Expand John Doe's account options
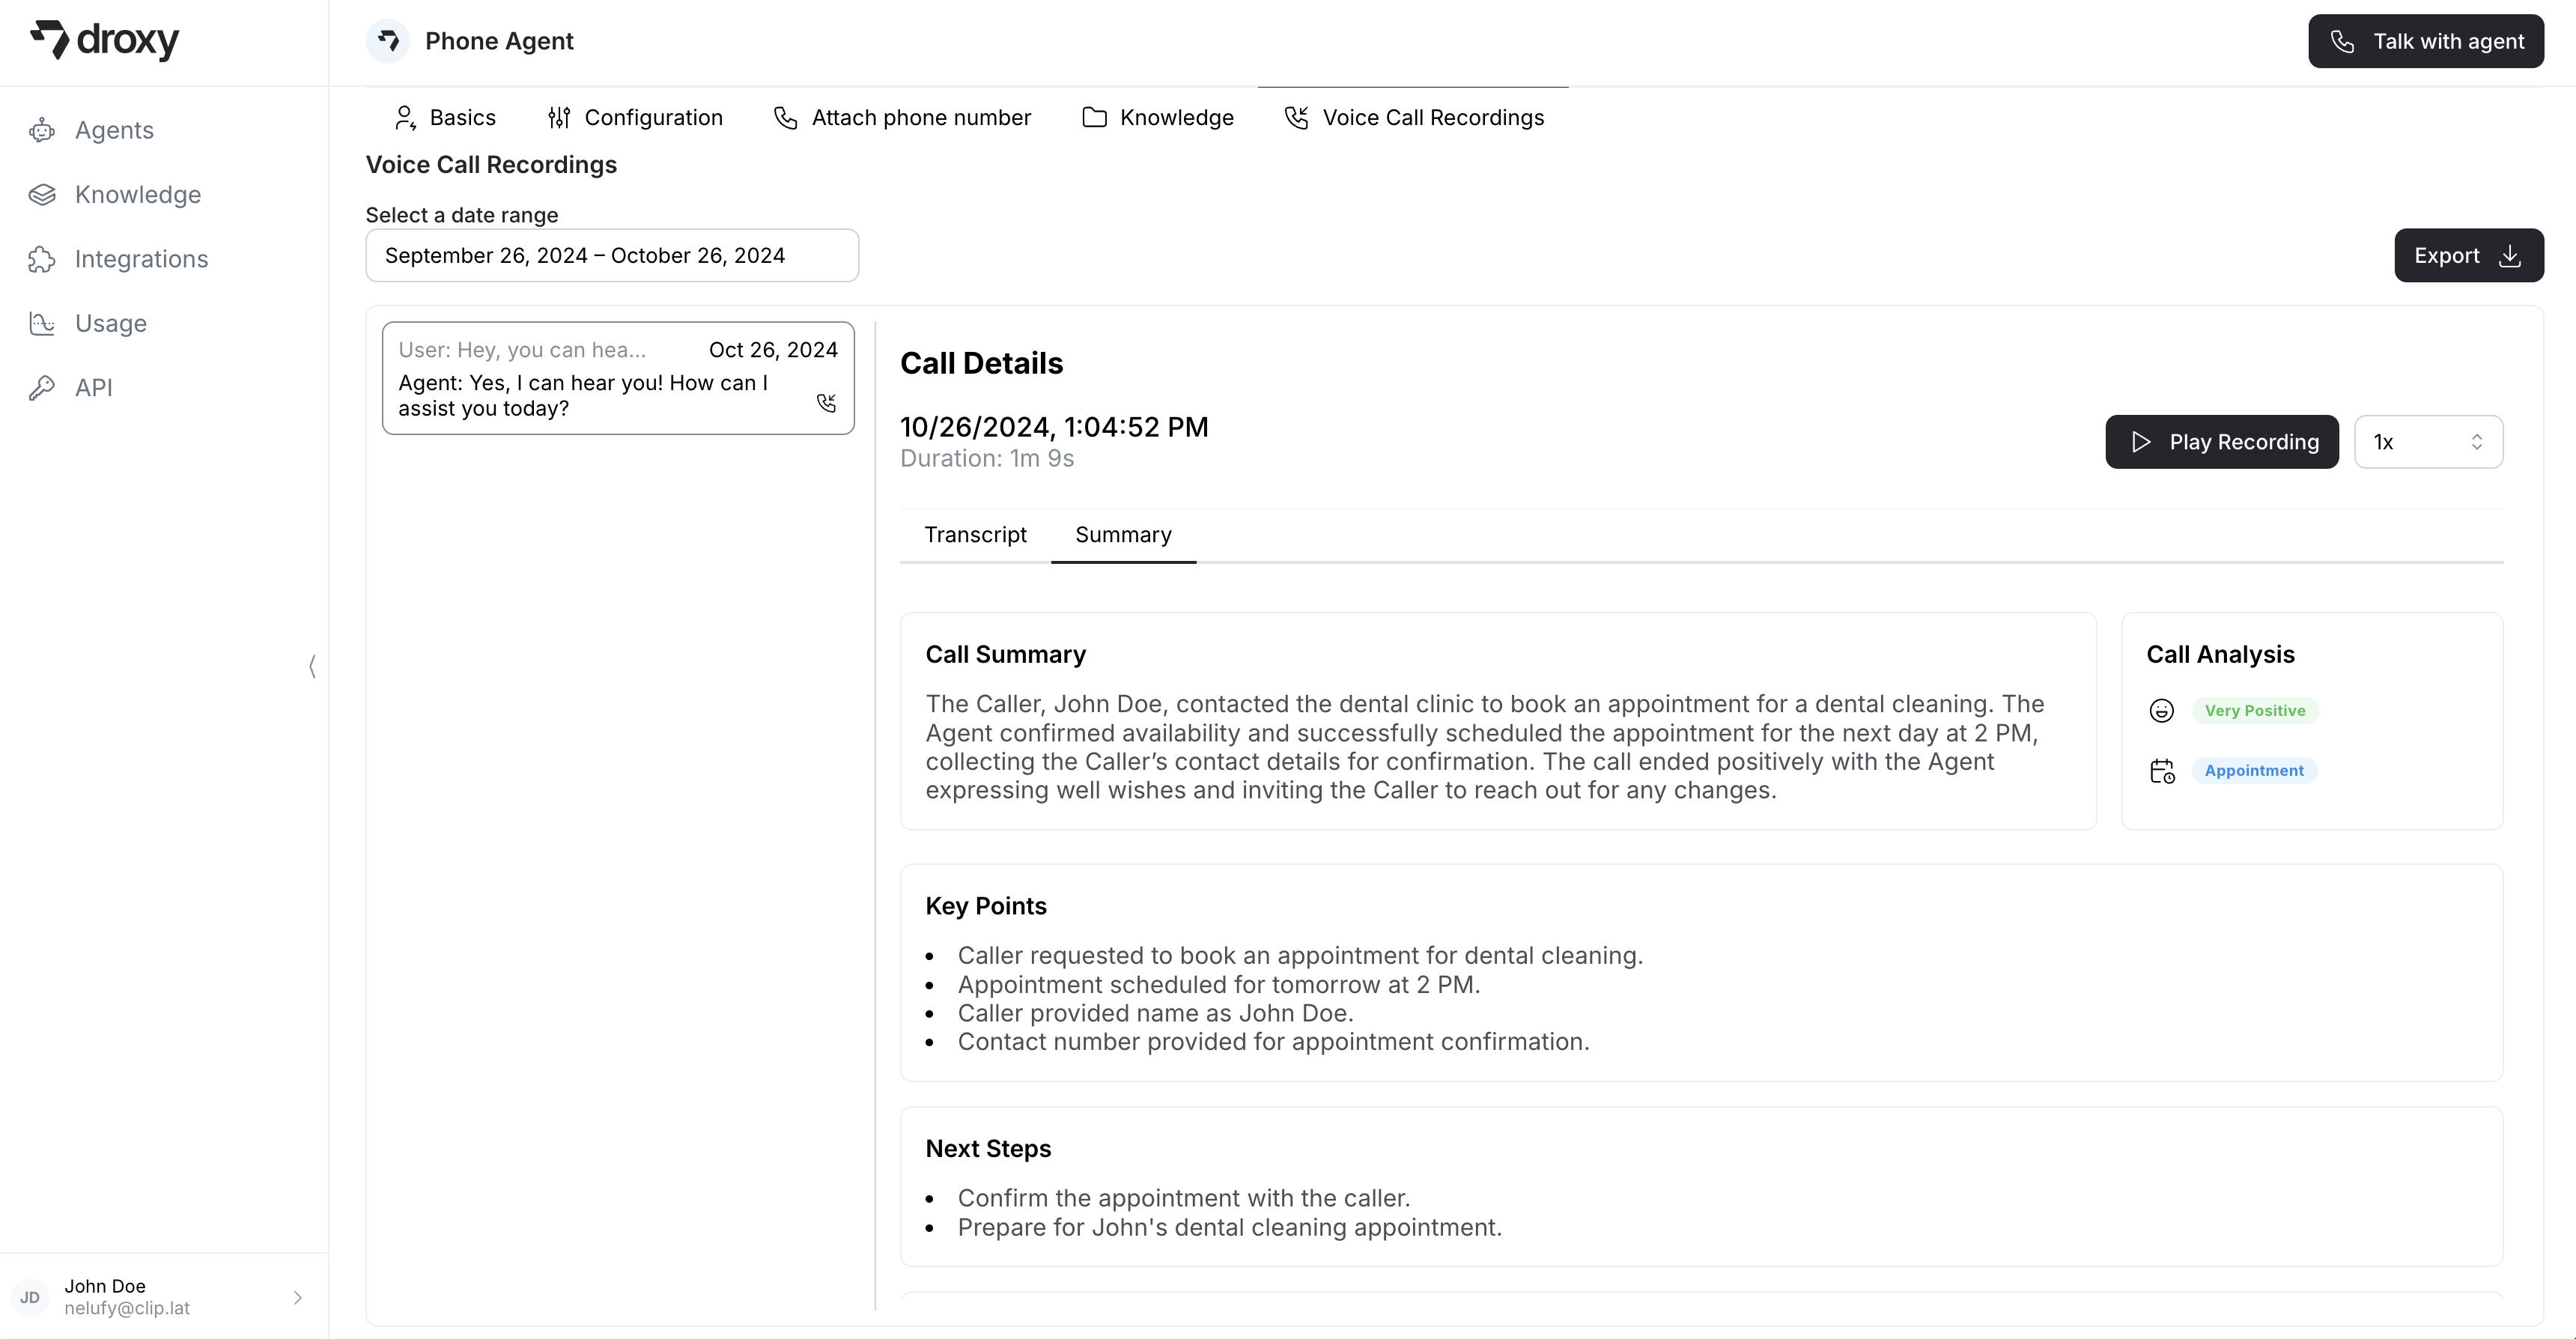Image resolution: width=2576 pixels, height=1339 pixels. 296,1297
